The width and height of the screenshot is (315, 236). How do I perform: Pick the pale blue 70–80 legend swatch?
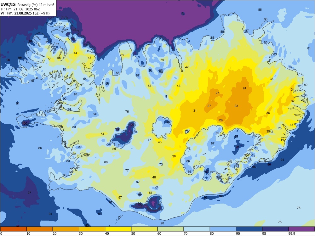pyautogui.click(x=197, y=229)
